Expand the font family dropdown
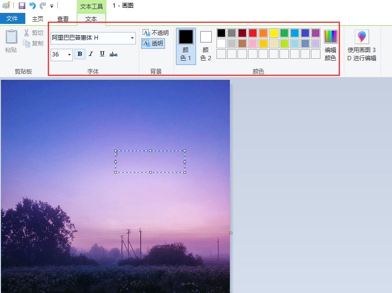392x293 pixels. click(x=132, y=38)
